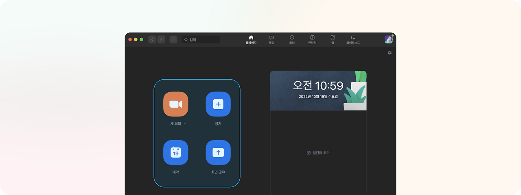Screen dimensions: 521x195
Task: Open the 연락처 (Contacts) tab
Action: [312, 40]
